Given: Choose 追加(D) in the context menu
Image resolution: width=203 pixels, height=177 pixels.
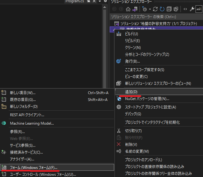Looking at the screenshot, I should (131, 92).
